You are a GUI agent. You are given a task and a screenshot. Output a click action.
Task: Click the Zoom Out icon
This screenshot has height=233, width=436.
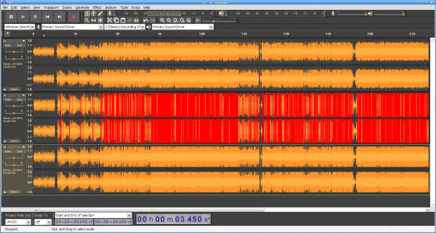169,20
